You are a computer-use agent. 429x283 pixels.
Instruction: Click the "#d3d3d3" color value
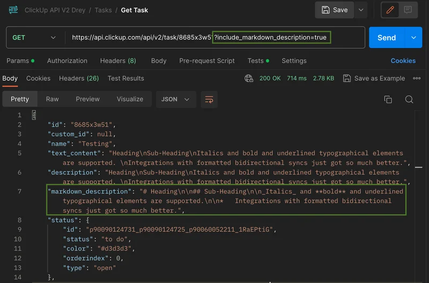pyautogui.click(x=114, y=249)
